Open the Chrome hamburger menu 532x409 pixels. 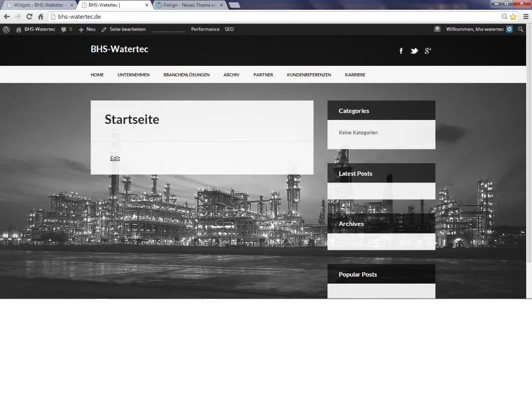[x=526, y=16]
